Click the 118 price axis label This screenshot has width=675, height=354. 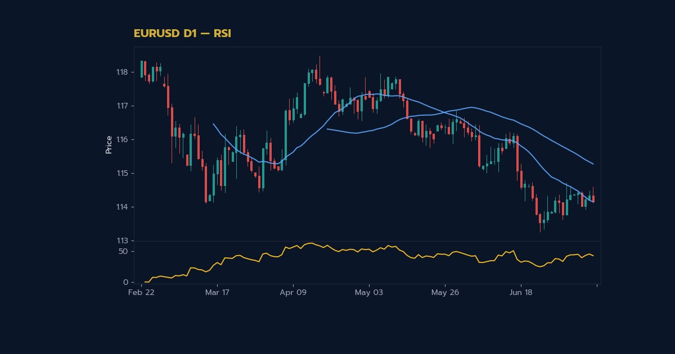[x=122, y=72]
